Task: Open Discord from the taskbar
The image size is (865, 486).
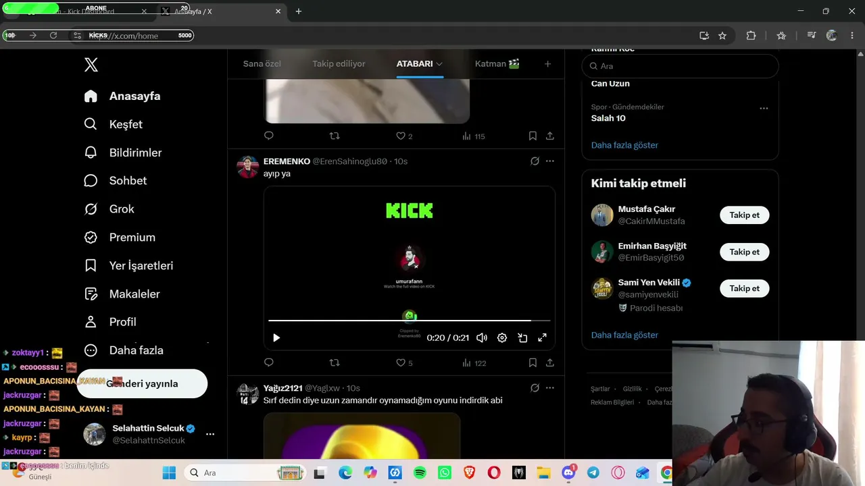Action: (568, 473)
